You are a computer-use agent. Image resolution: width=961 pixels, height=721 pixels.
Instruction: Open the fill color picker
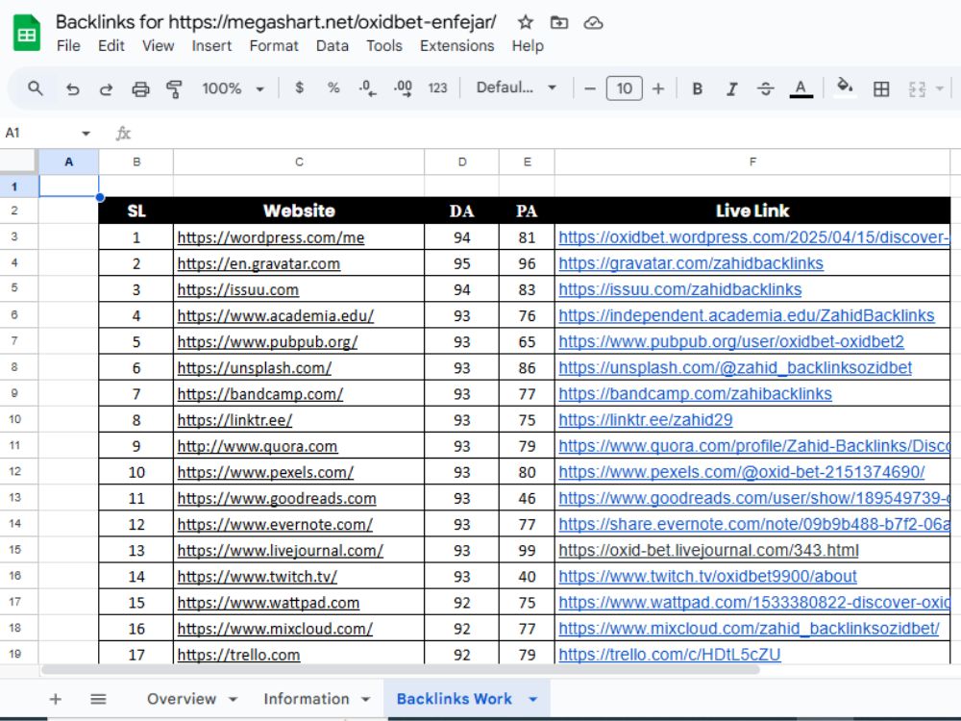(845, 87)
